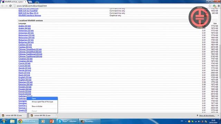Open the Chrome menu hamburger icon
This screenshot has width=221, height=124.
coord(219,6)
